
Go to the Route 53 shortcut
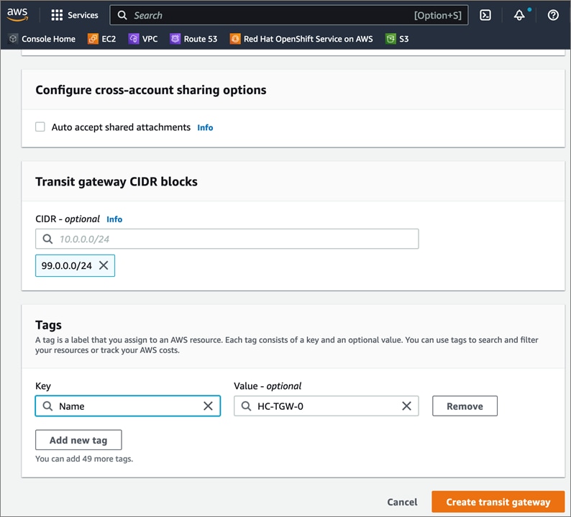tap(201, 39)
